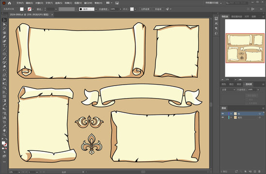Screen dimensions: 266x174
Task: Select the Selection tool arrow
Action: (4, 20)
